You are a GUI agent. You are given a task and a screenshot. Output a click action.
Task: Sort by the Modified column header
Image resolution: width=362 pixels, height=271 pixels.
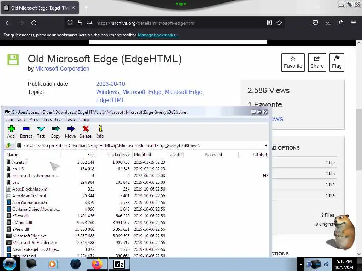pyautogui.click(x=150, y=155)
